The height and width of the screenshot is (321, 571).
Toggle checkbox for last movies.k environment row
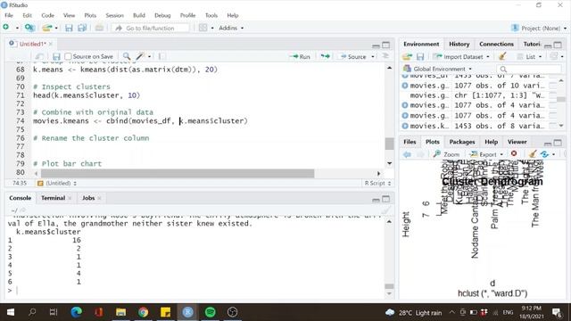tap(553, 126)
